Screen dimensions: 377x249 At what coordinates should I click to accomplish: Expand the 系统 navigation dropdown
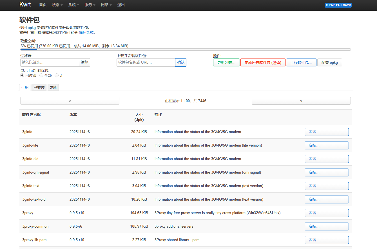tap(73, 5)
